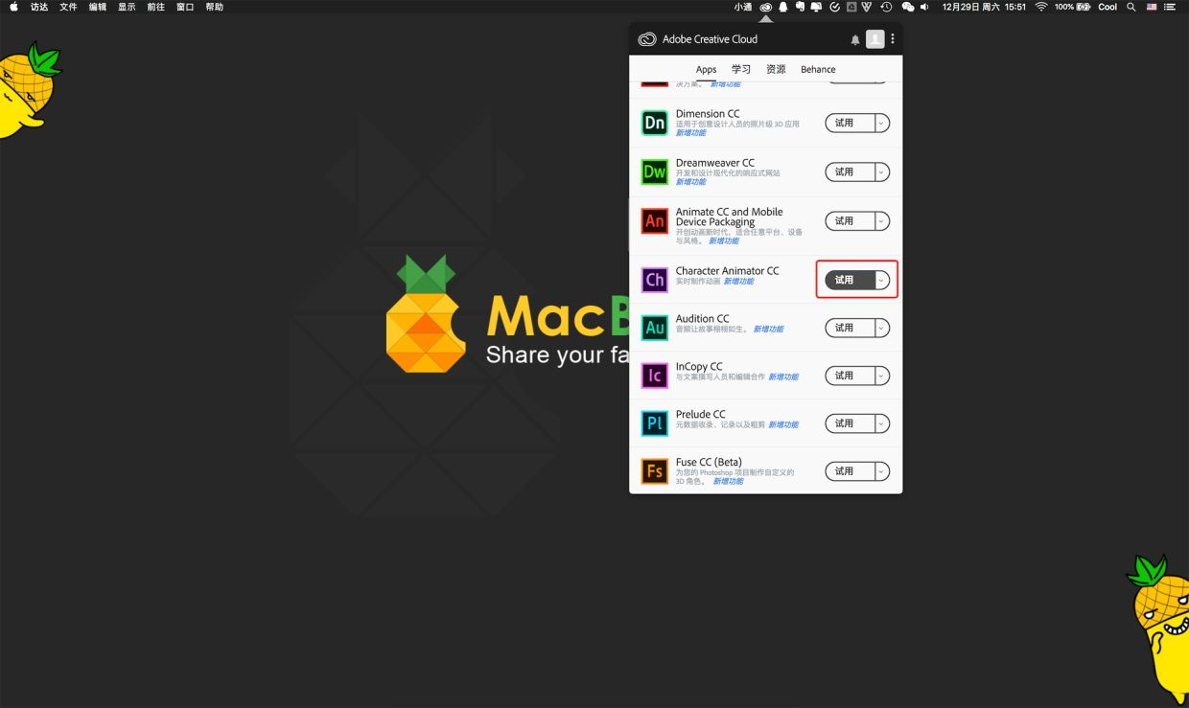
Task: Expand the dropdown arrow beside Dimension CC 试用
Action: (882, 123)
